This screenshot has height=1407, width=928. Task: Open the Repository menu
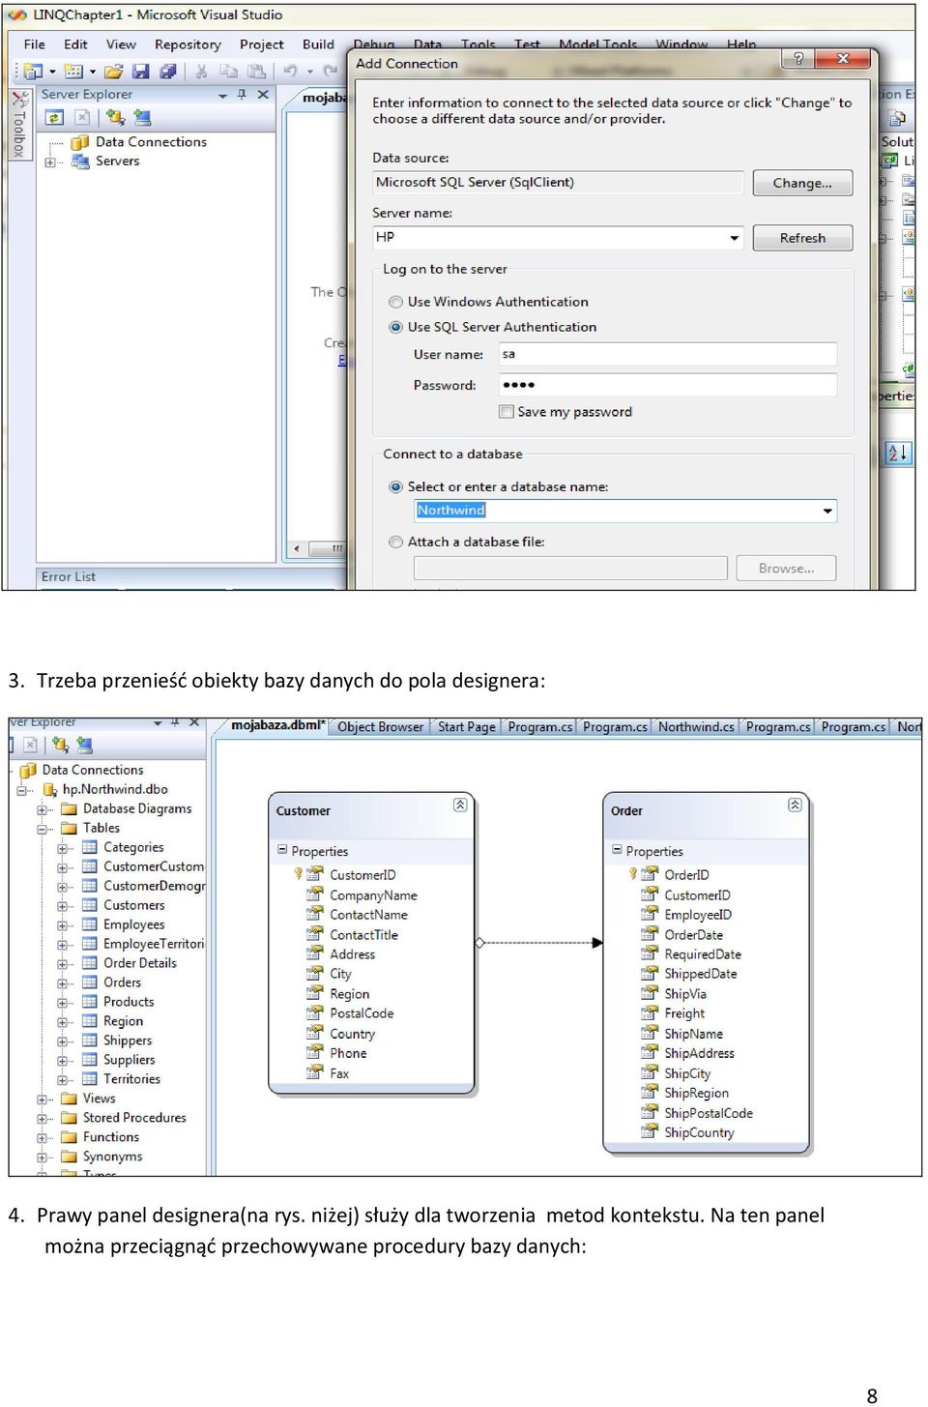pyautogui.click(x=188, y=44)
